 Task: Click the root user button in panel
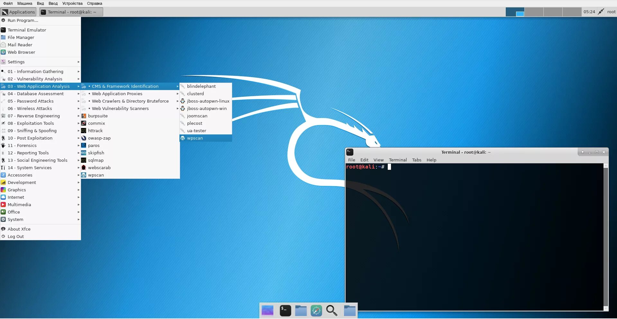click(x=611, y=12)
